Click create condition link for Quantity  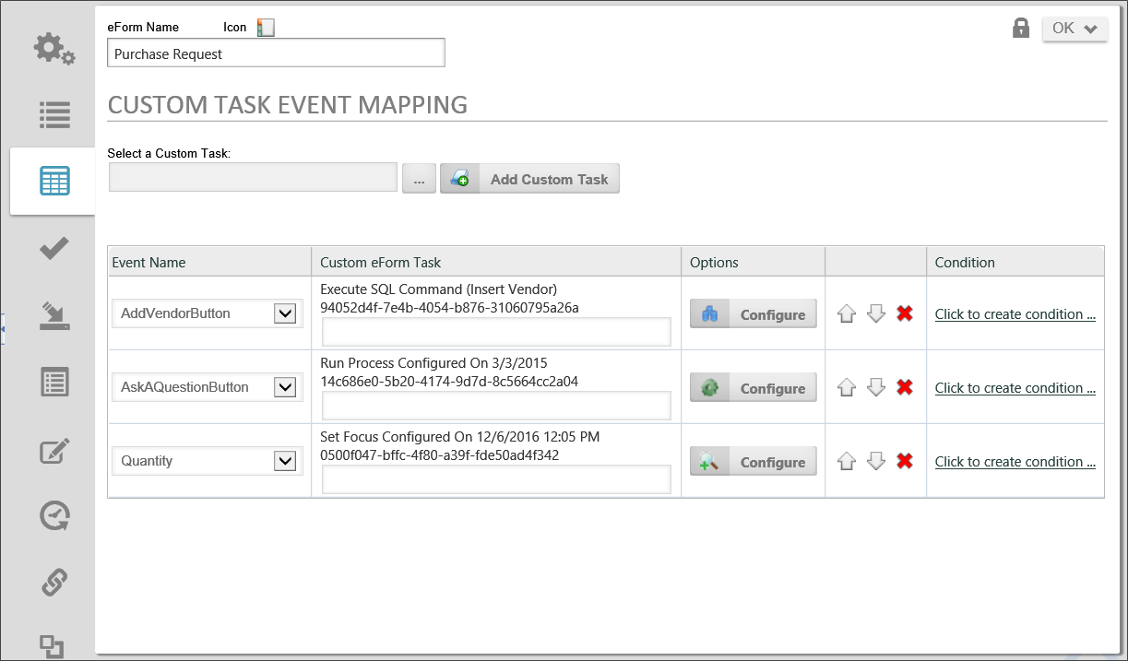click(1015, 462)
